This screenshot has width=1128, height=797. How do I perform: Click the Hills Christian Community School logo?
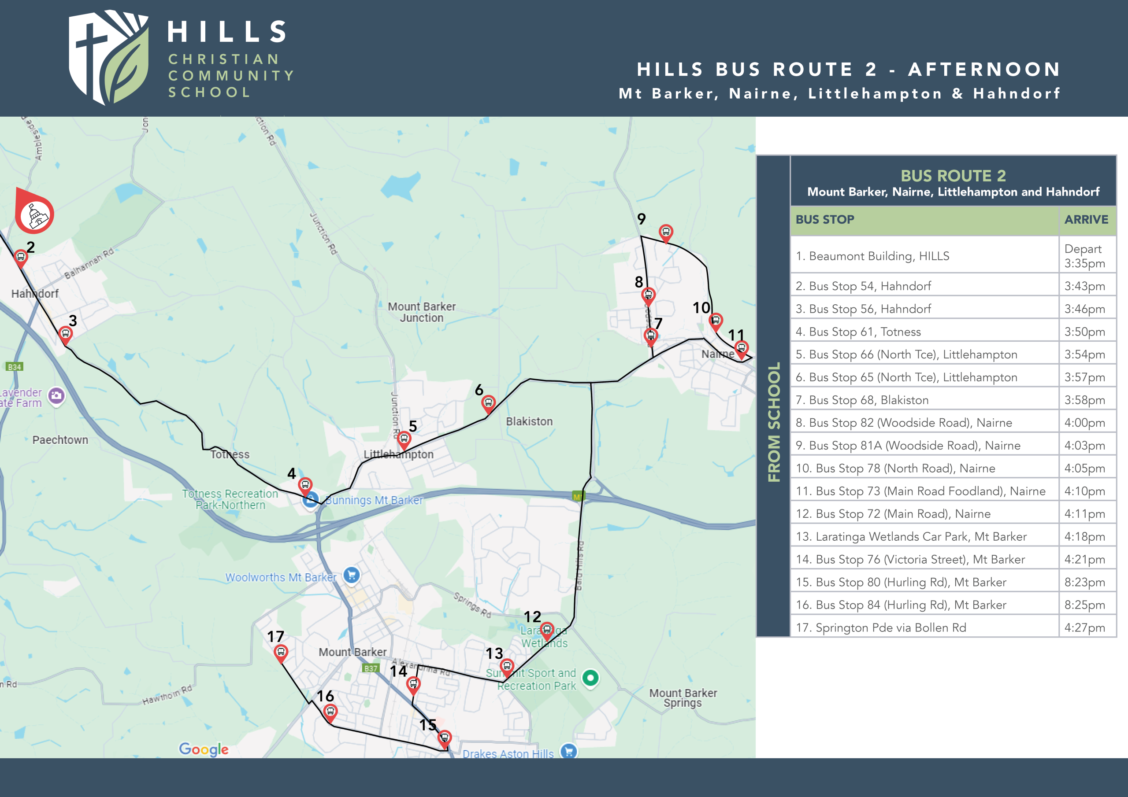click(181, 57)
